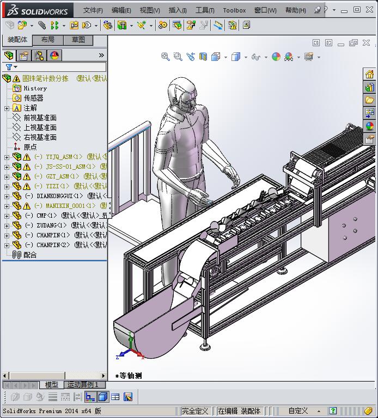Click Zoom to Area icon
Image resolution: width=378 pixels, height=418 pixels.
[178, 57]
